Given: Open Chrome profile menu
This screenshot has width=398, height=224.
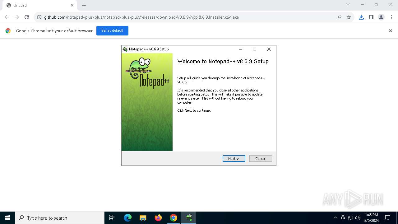Looking at the screenshot, I should click(381, 17).
